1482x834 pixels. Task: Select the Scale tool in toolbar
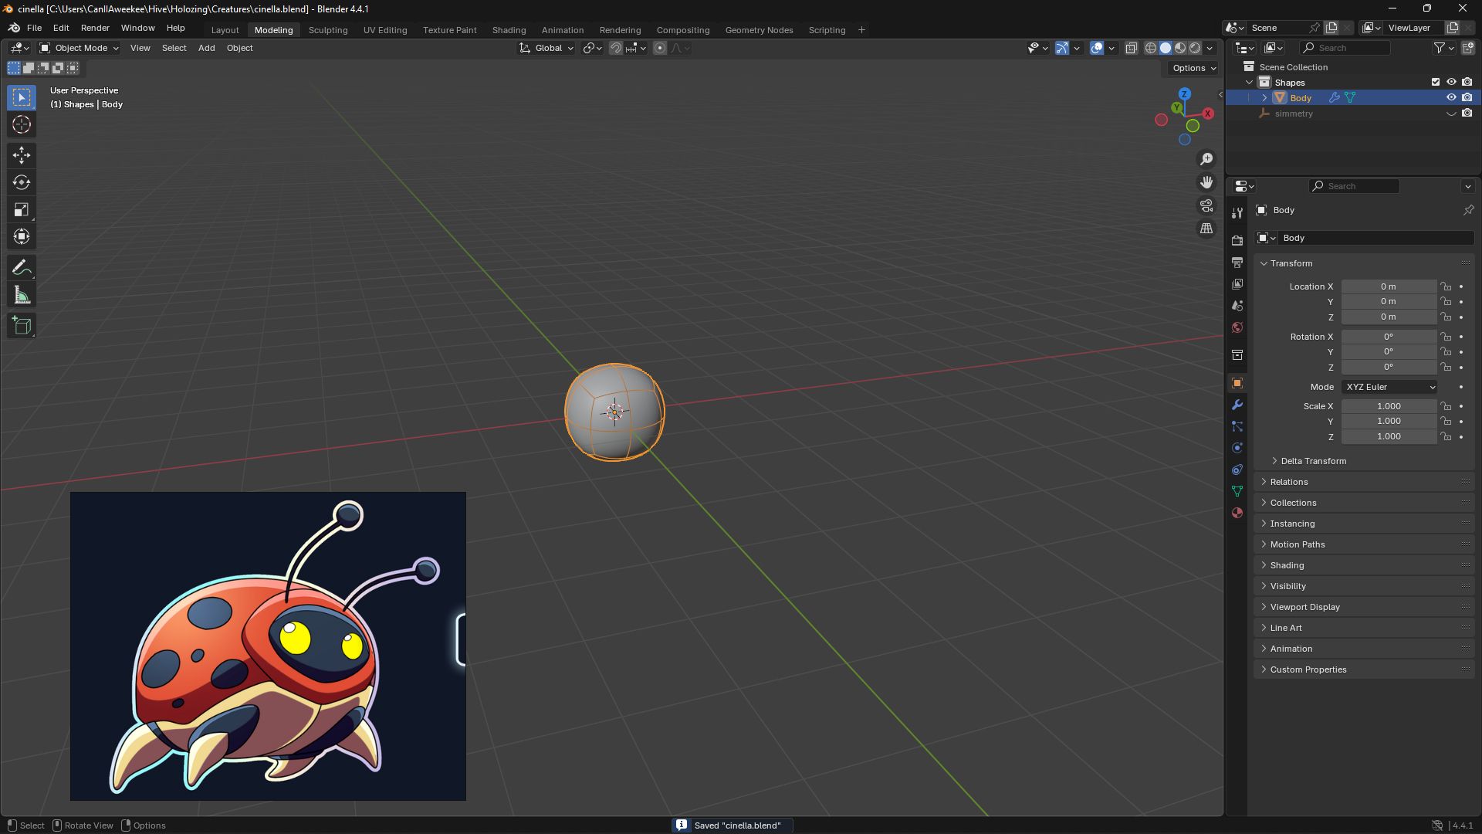(22, 209)
